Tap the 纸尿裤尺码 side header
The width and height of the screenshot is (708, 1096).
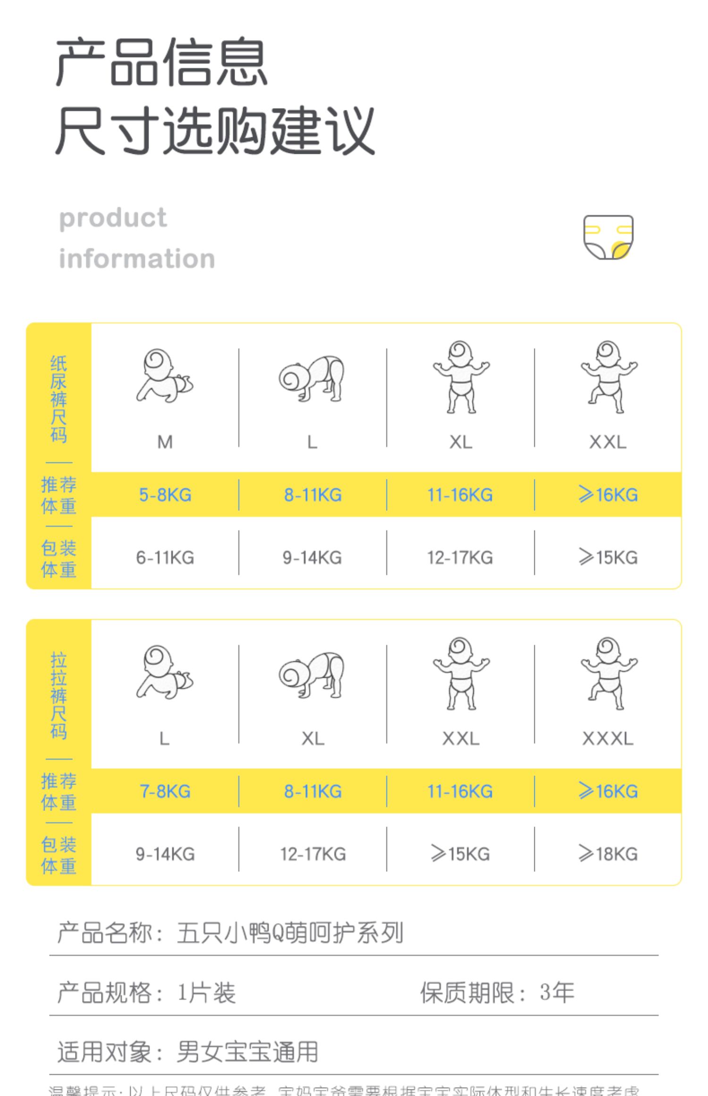tap(59, 399)
